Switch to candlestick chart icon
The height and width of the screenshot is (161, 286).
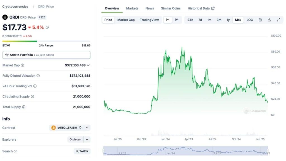177,20
